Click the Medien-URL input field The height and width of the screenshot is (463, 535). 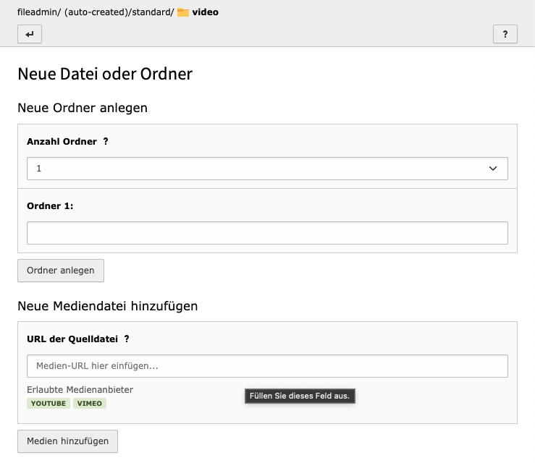[x=267, y=366]
